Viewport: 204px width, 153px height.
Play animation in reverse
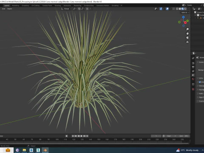[x=79, y=136]
